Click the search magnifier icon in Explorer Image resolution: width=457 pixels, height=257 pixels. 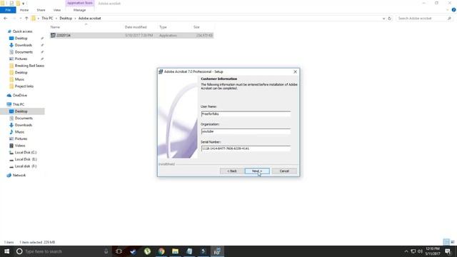449,19
